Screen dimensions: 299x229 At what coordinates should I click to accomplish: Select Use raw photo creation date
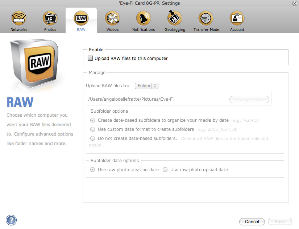click(x=92, y=170)
